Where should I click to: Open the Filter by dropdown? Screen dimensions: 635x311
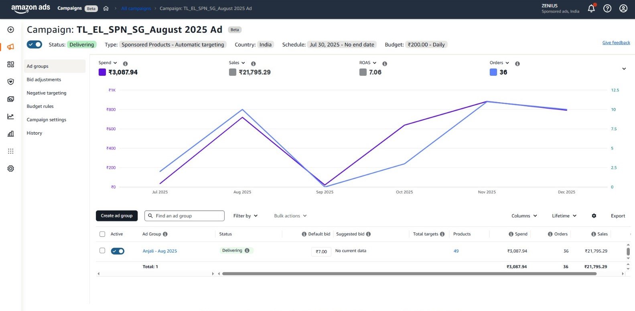[x=245, y=216]
